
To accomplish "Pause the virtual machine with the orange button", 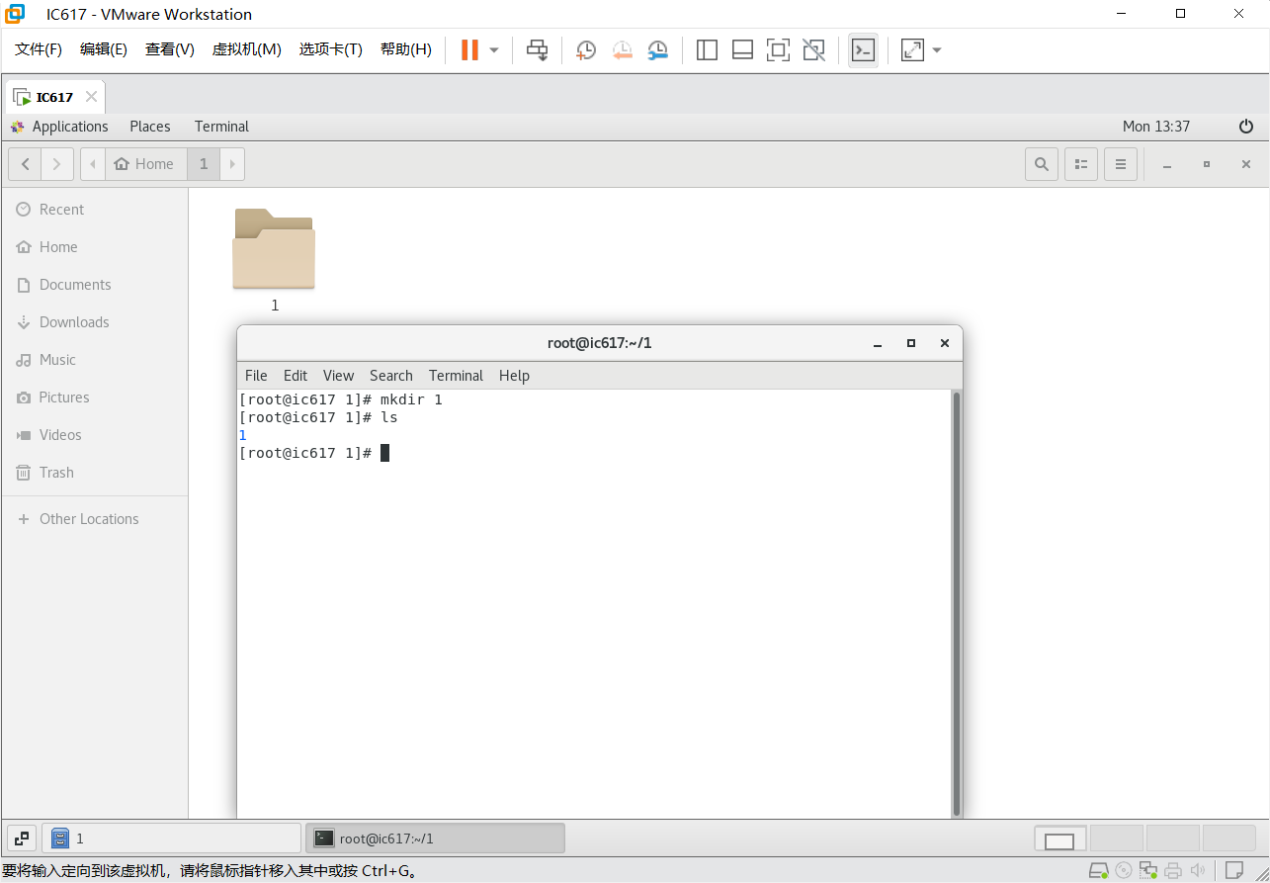I will point(469,49).
